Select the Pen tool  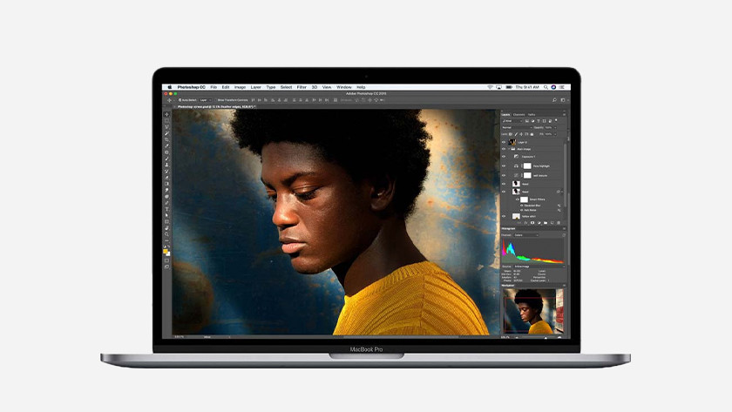tap(166, 203)
